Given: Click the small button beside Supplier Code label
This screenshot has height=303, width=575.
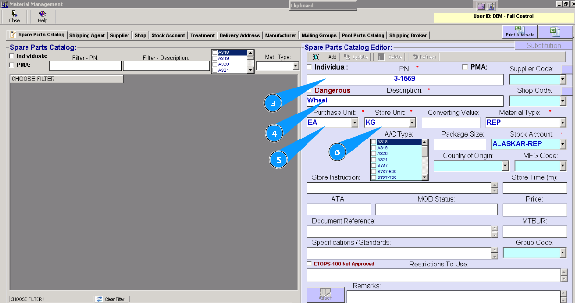Looking at the screenshot, I should pyautogui.click(x=566, y=69).
